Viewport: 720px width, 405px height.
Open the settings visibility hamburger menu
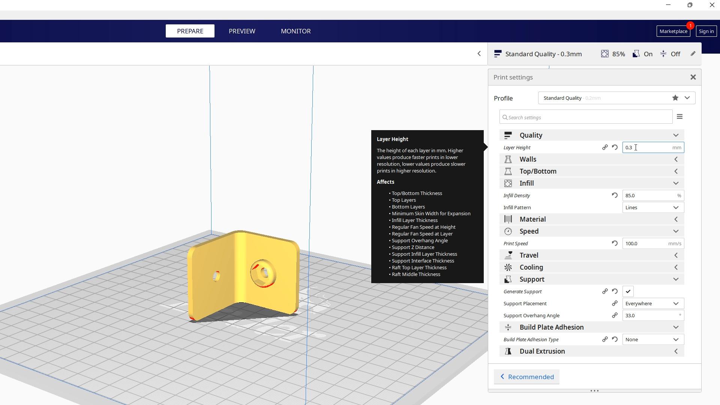(x=680, y=117)
